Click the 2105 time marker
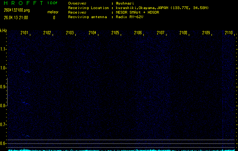The height and width of the screenshot is (151, 238). pyautogui.click(x=115, y=33)
